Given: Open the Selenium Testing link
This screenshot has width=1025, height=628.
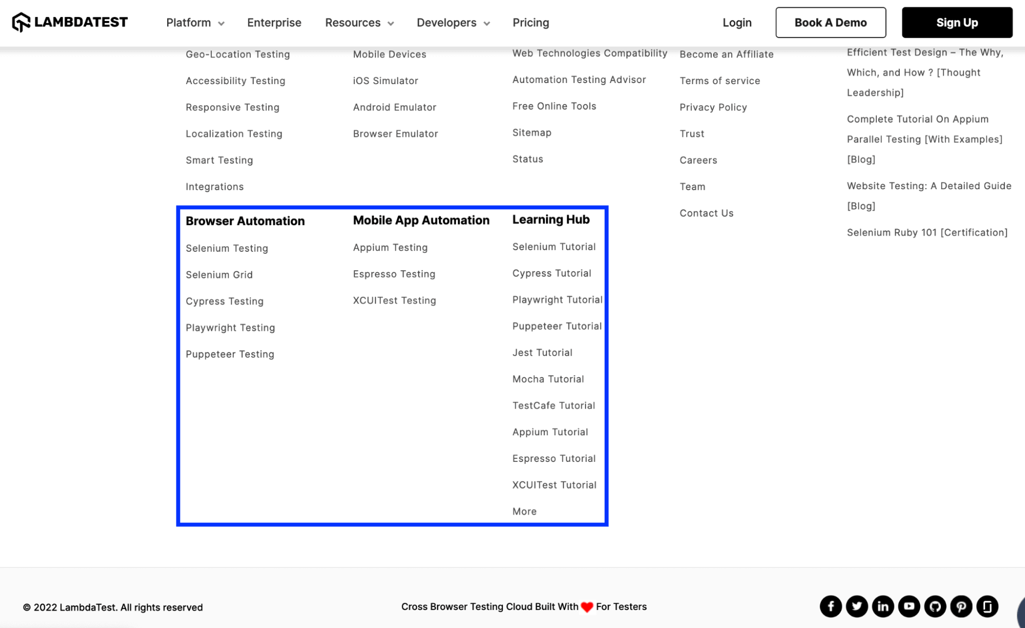Looking at the screenshot, I should pos(227,248).
